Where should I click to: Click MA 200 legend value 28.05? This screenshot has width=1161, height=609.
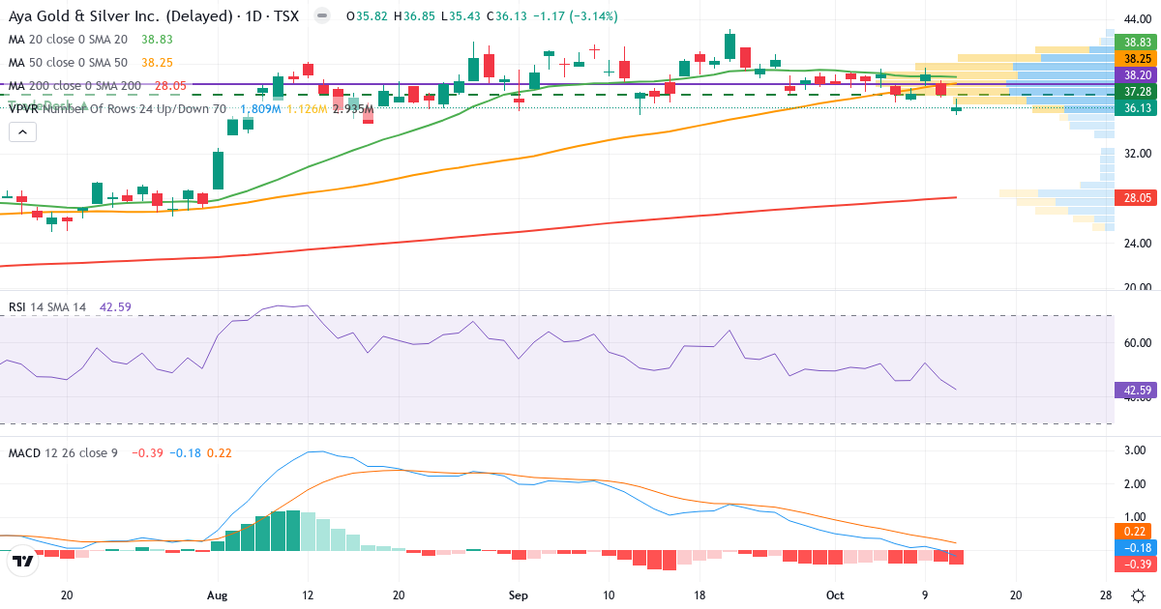[x=170, y=85]
